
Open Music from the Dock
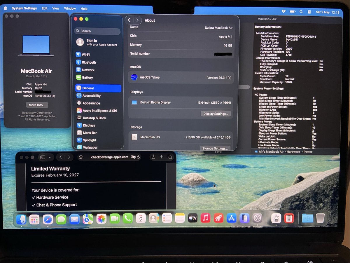pyautogui.click(x=206, y=218)
